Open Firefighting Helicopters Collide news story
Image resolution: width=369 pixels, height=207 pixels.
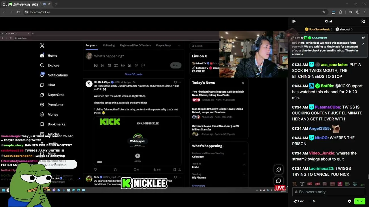(218, 96)
